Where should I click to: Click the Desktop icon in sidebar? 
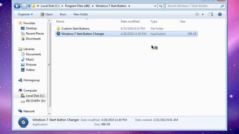coord(23,28)
